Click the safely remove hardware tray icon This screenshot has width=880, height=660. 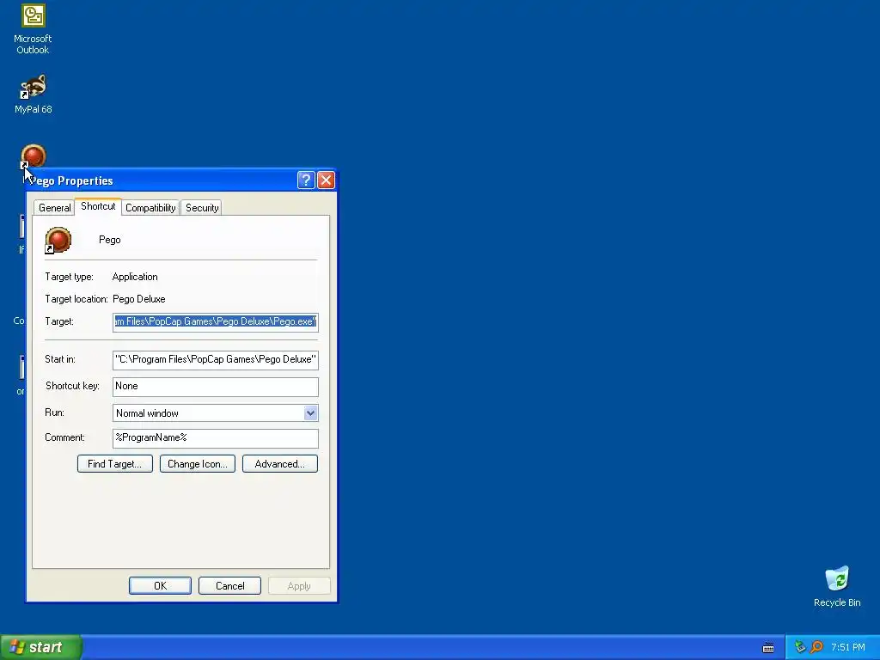pos(800,647)
